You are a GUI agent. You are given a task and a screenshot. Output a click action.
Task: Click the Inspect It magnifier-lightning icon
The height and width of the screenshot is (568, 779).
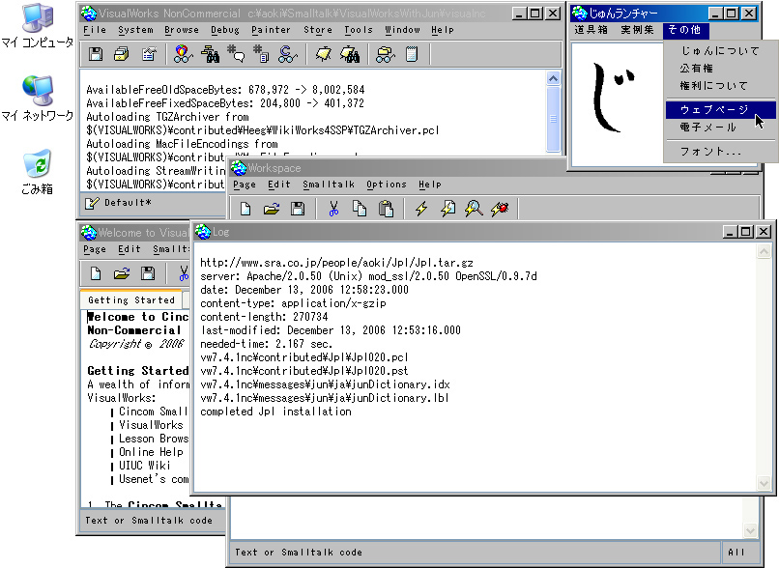pyautogui.click(x=474, y=209)
